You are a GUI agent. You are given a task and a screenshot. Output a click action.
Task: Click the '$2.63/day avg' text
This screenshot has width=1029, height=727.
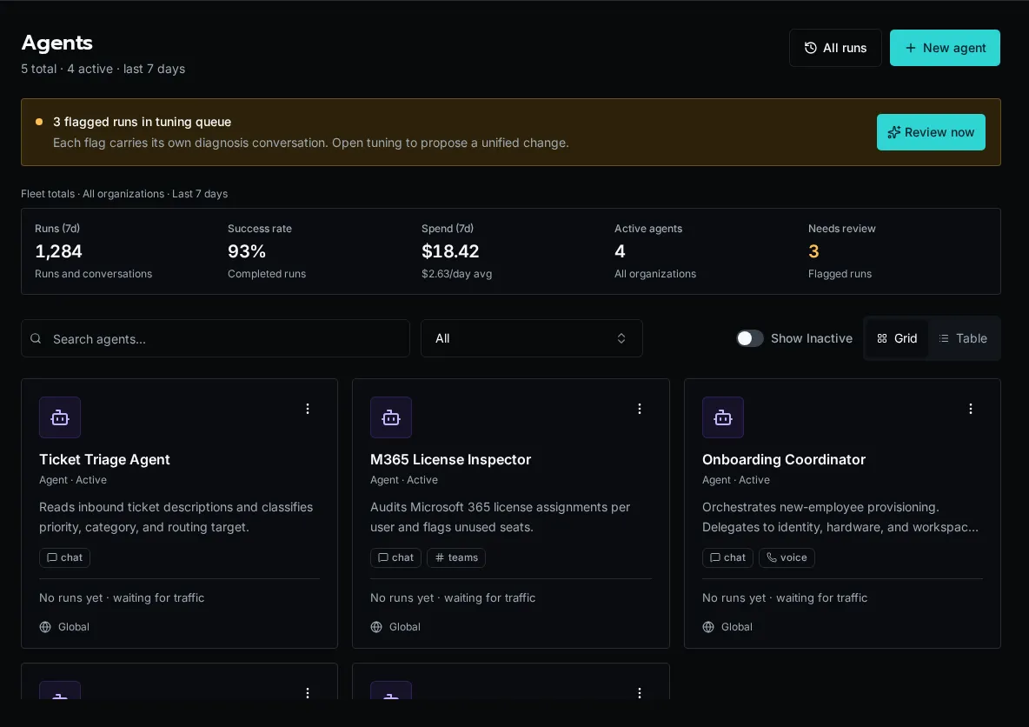tap(457, 274)
